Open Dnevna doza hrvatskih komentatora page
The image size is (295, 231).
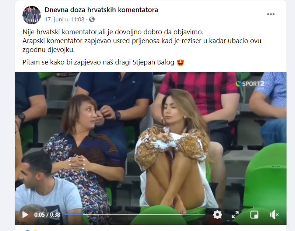tap(101, 10)
